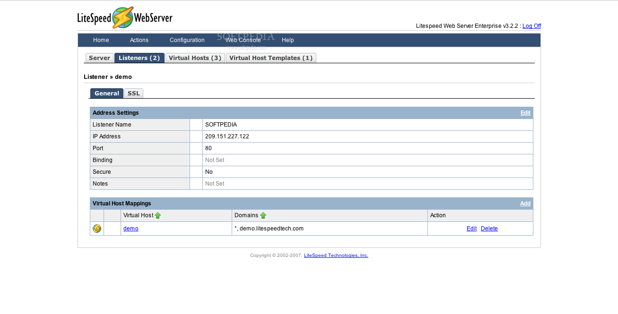The image size is (618, 314).
Task: Open the Help menu
Action: pyautogui.click(x=287, y=40)
